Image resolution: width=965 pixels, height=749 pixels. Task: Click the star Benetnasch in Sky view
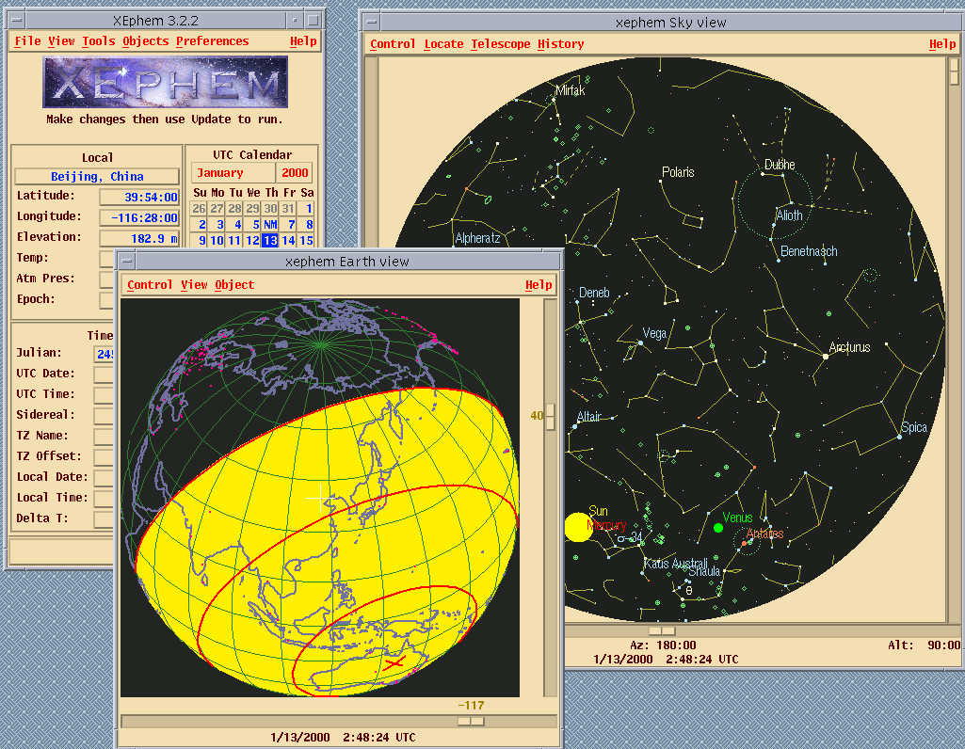(x=779, y=261)
